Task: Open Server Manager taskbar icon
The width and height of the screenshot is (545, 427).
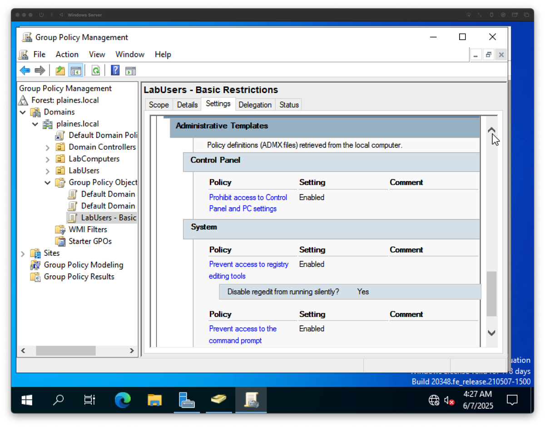Action: click(x=187, y=400)
